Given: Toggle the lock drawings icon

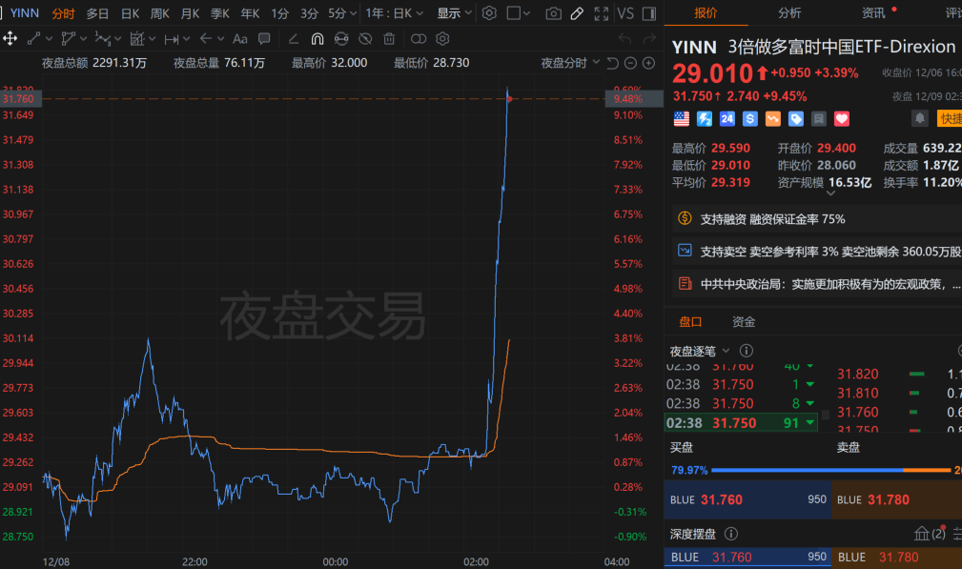Looking at the screenshot, I should click(x=341, y=39).
